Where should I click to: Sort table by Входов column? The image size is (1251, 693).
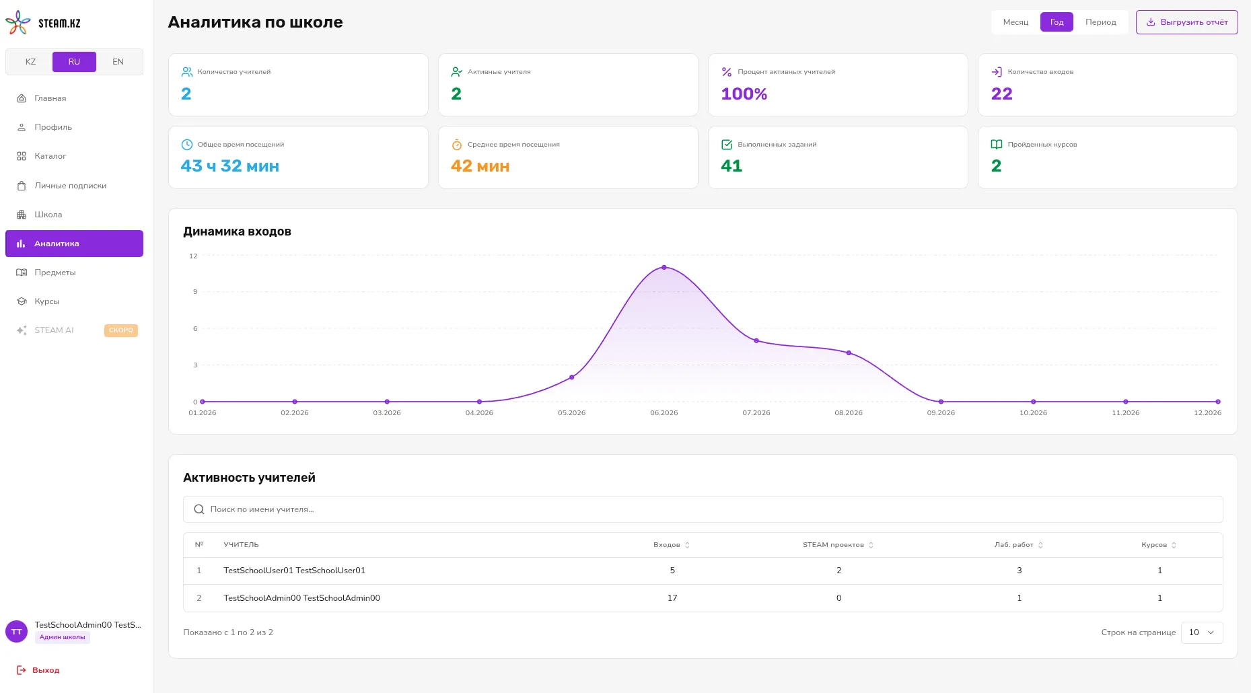point(672,545)
